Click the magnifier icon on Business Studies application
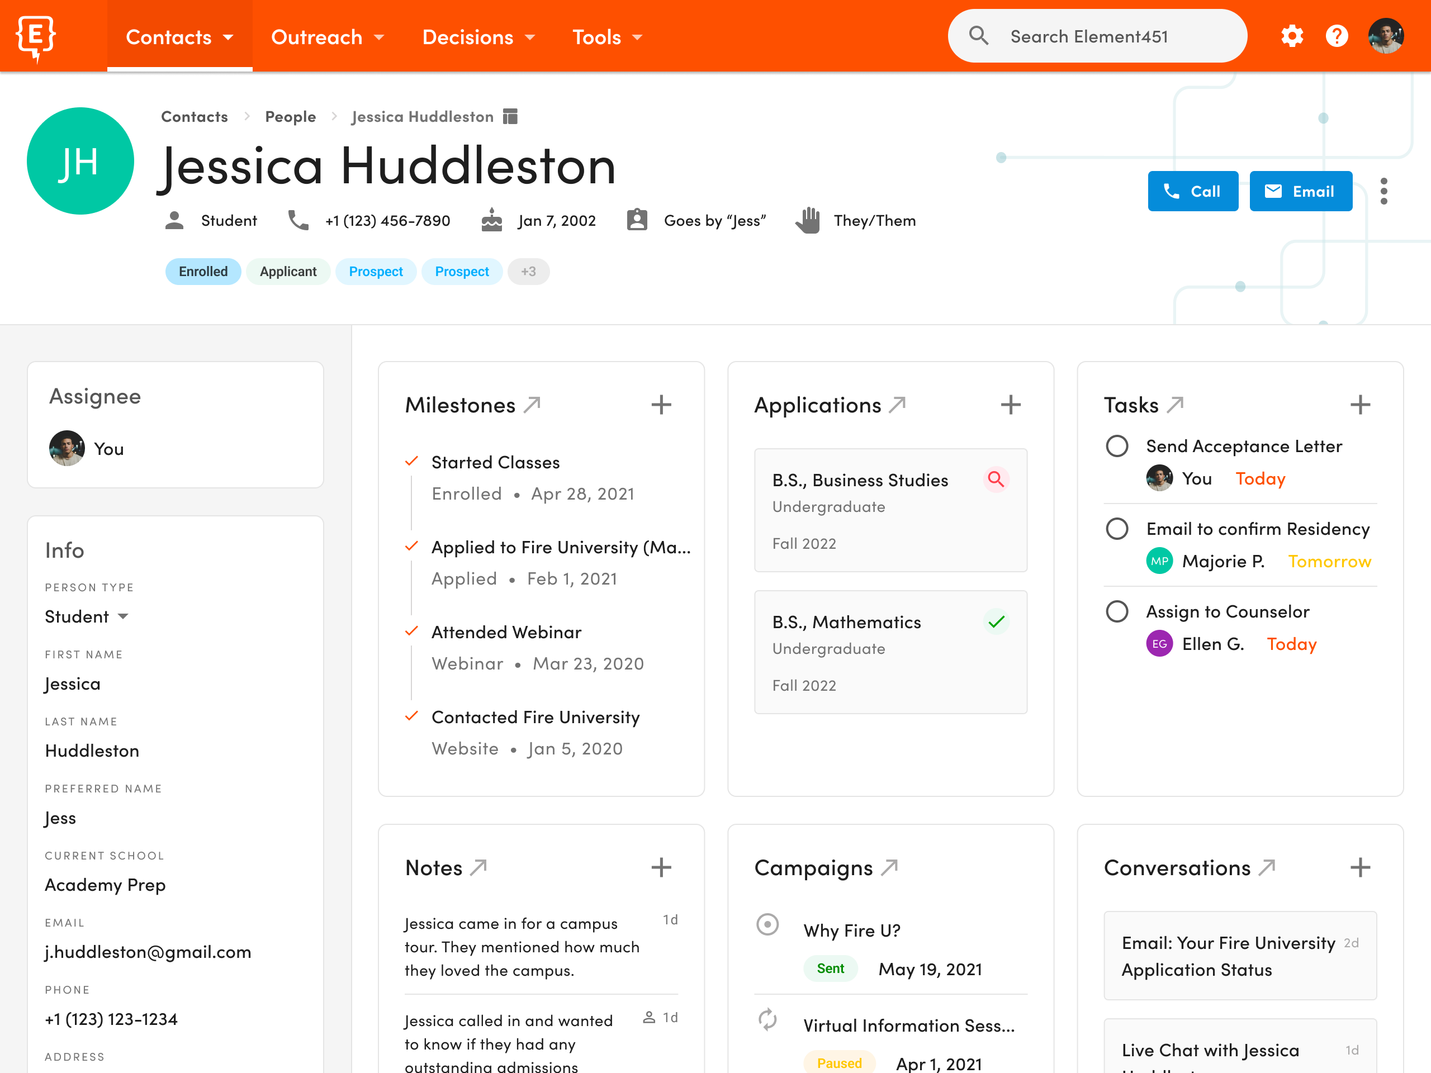The width and height of the screenshot is (1431, 1073). pos(996,480)
